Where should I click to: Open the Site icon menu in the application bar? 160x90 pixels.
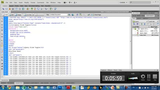click(75, 2)
